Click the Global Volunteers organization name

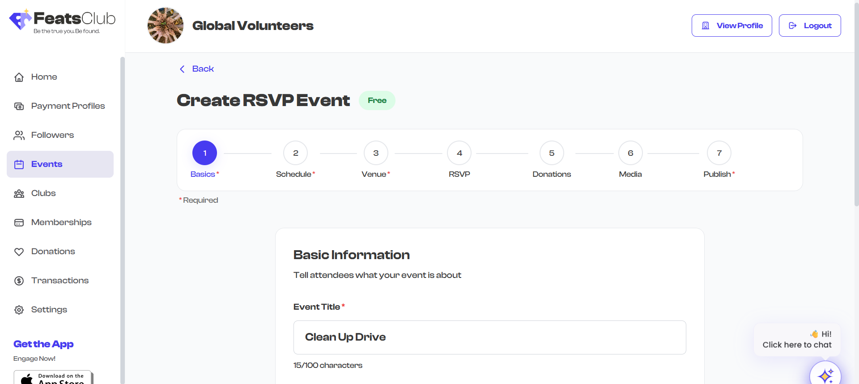pyautogui.click(x=253, y=26)
